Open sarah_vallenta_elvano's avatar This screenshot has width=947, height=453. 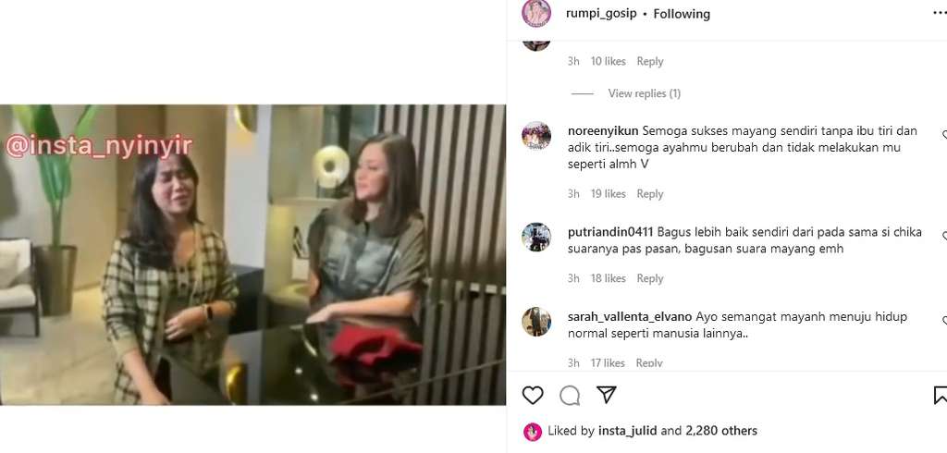coord(536,322)
